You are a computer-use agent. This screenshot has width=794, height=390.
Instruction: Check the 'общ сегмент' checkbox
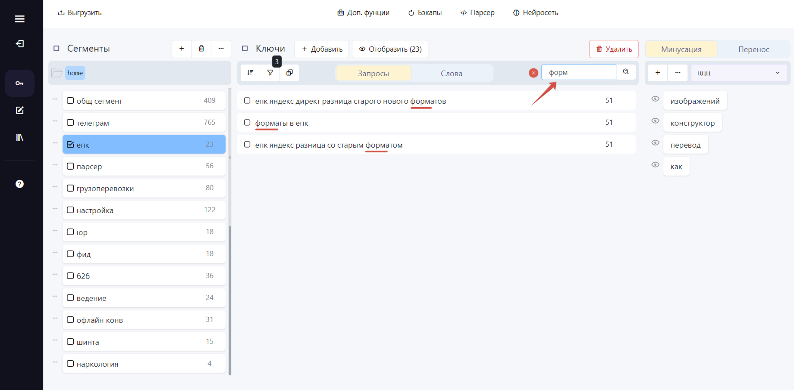(70, 101)
